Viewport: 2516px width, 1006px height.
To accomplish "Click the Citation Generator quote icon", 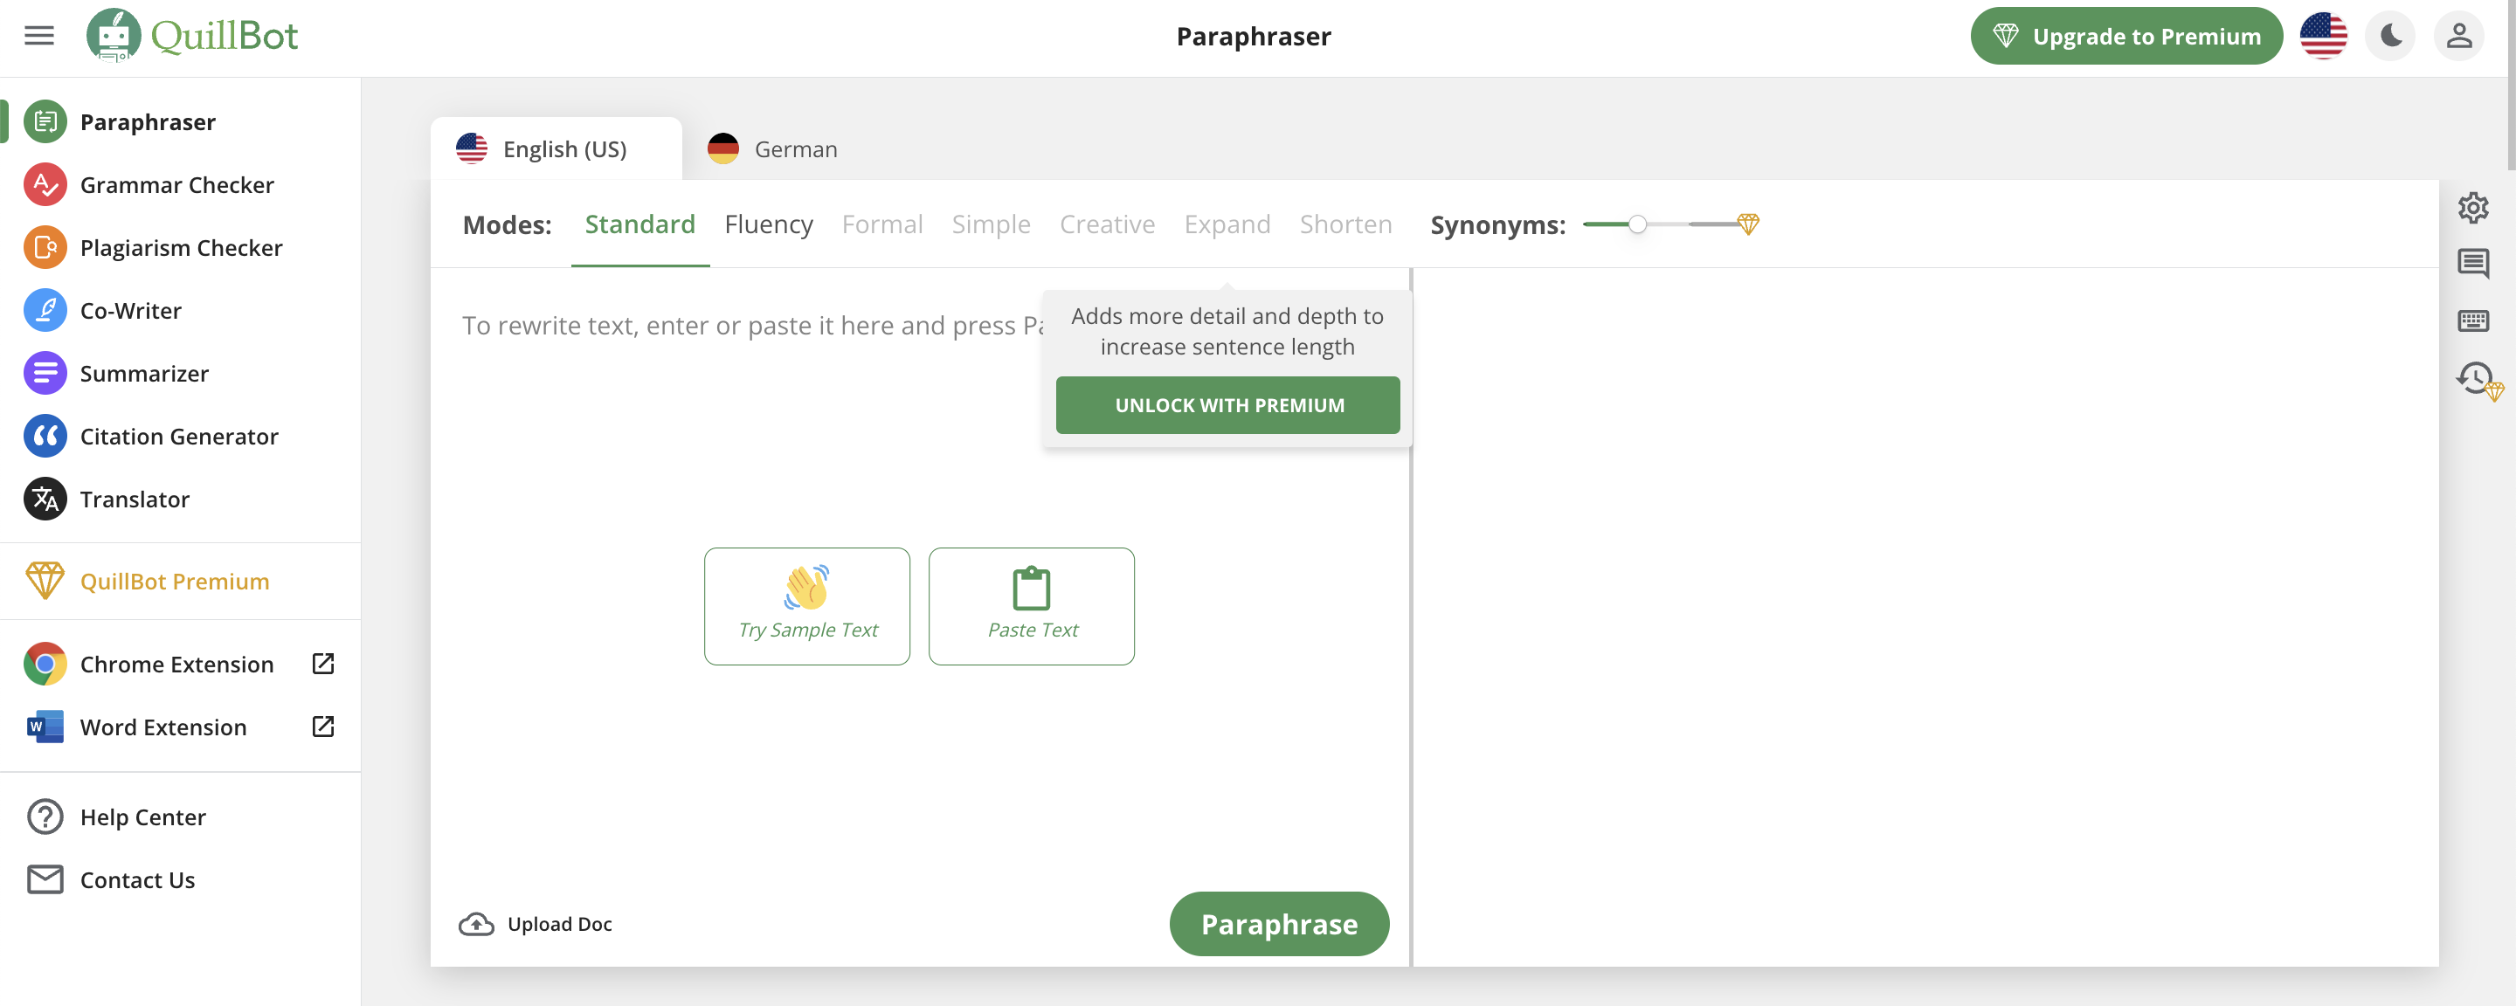I will coord(45,437).
